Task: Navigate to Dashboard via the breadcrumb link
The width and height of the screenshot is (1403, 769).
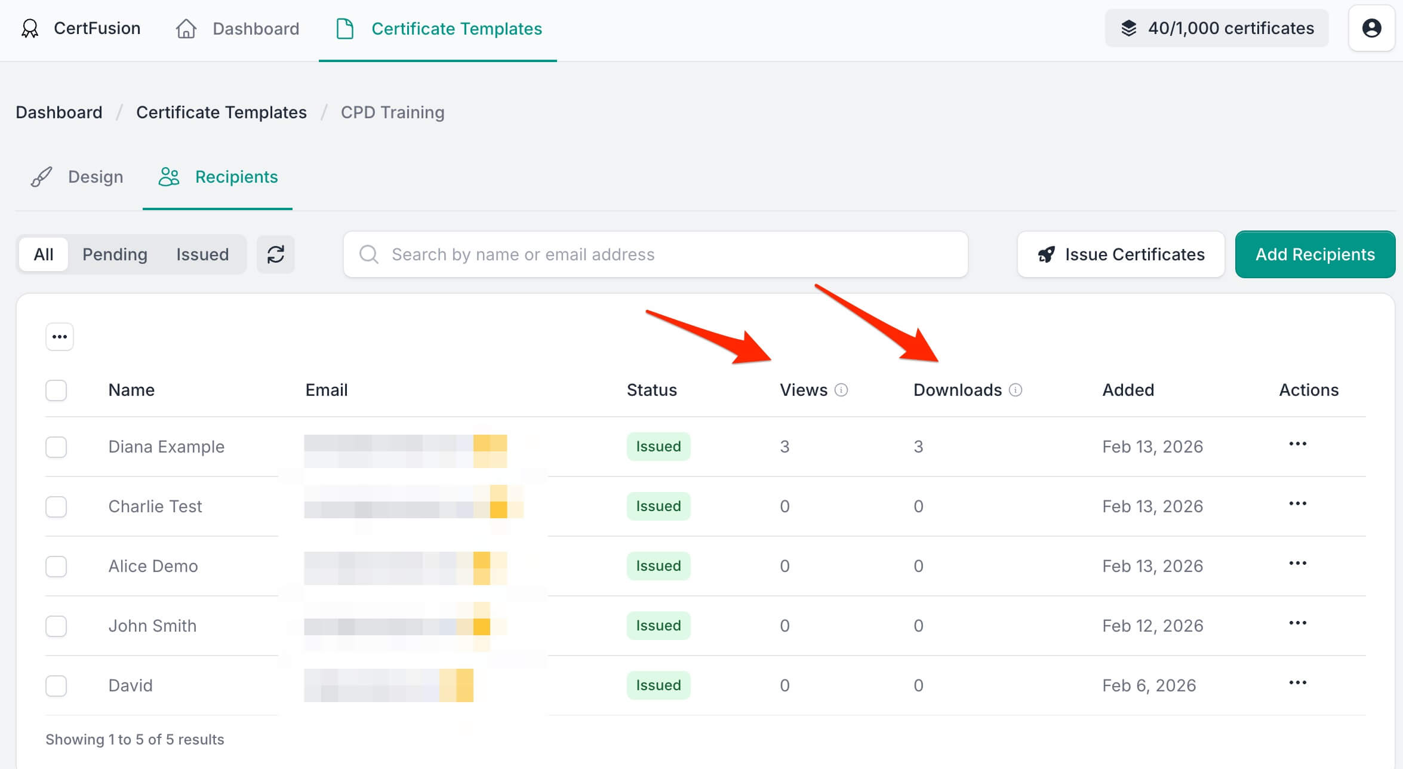Action: (59, 112)
